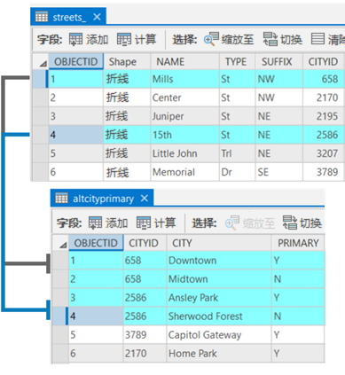Click the Center name cell
345x375 pixels.
(184, 98)
